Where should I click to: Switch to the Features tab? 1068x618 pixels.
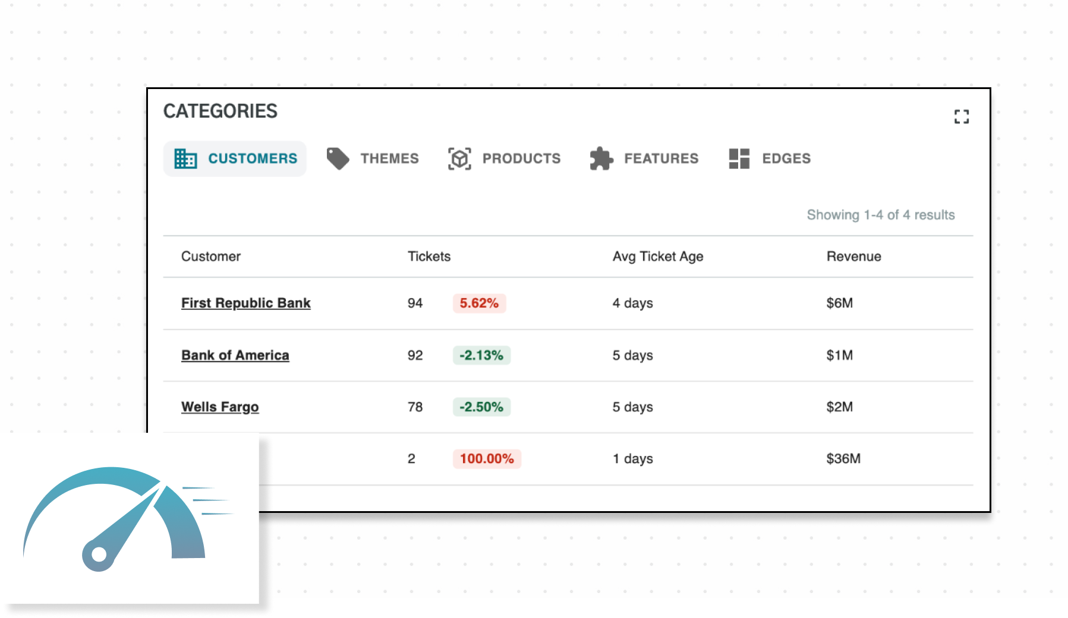[644, 159]
